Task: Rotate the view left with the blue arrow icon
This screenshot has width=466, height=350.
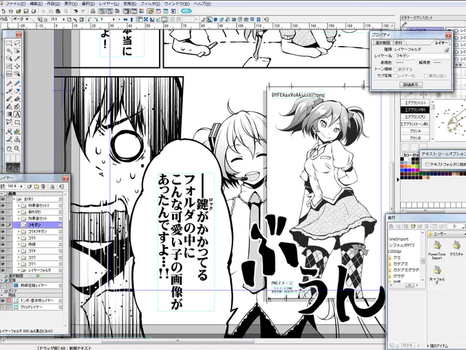Action: pyautogui.click(x=89, y=19)
